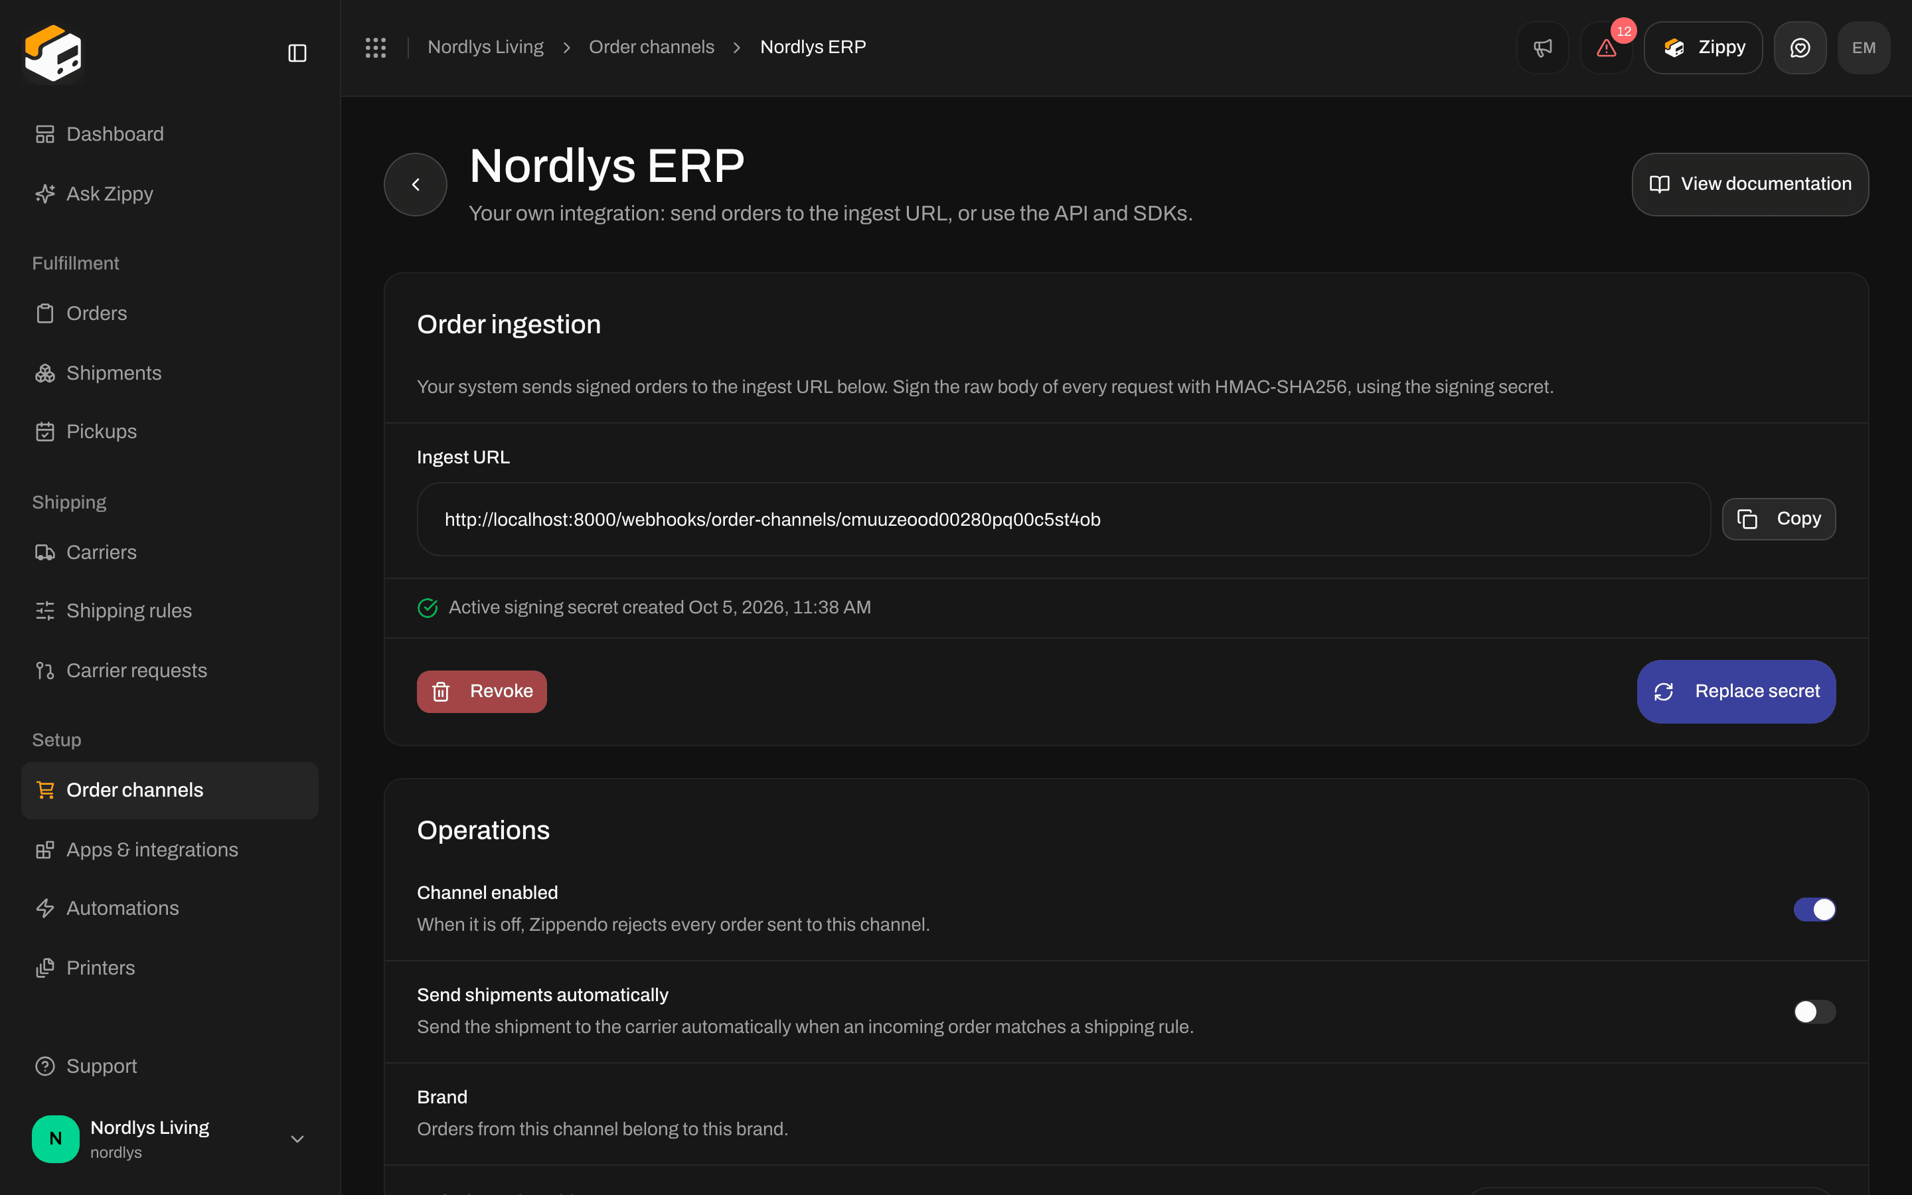Screen dimensions: 1912x1195
Task: Collapse the sidebar panel icon
Action: tap(297, 53)
